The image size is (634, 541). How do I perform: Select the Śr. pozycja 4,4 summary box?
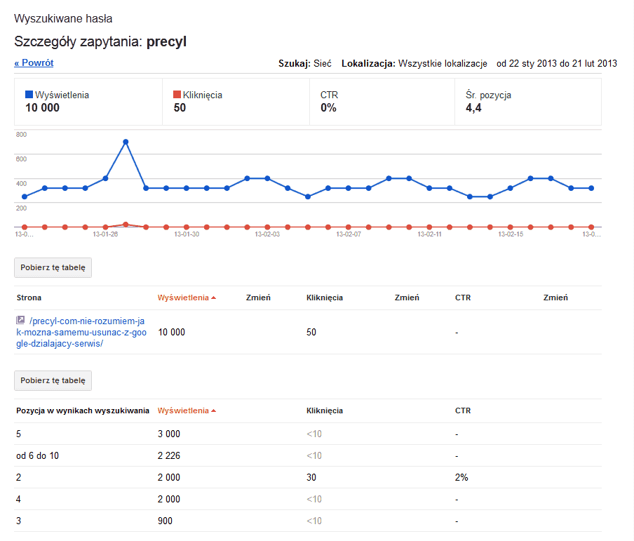(x=528, y=102)
